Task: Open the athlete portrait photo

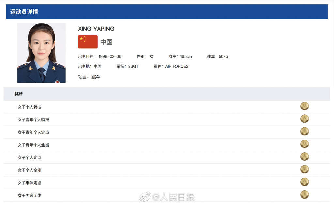Action: [x=41, y=53]
